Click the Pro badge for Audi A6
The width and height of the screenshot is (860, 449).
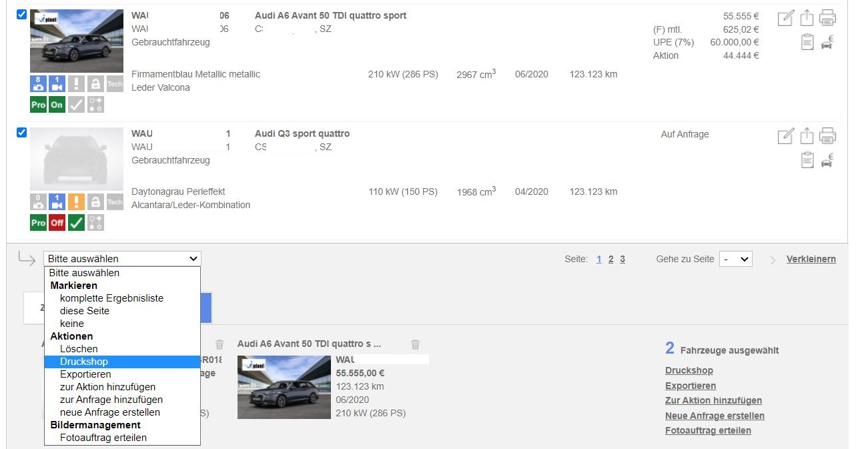(38, 105)
